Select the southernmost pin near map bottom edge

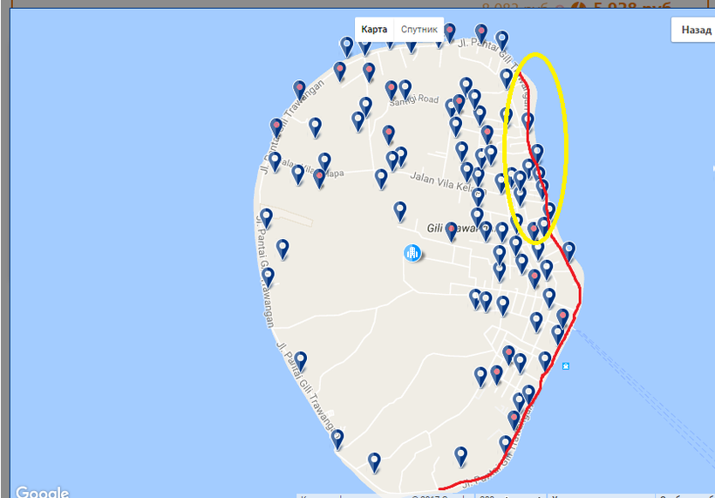tap(374, 462)
